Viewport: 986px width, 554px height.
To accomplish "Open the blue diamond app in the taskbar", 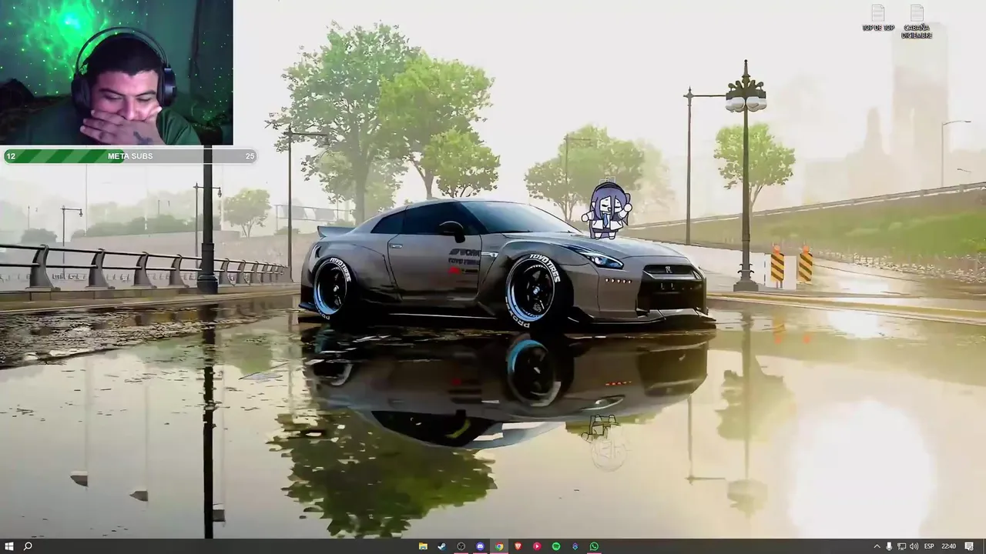I will coord(575,546).
